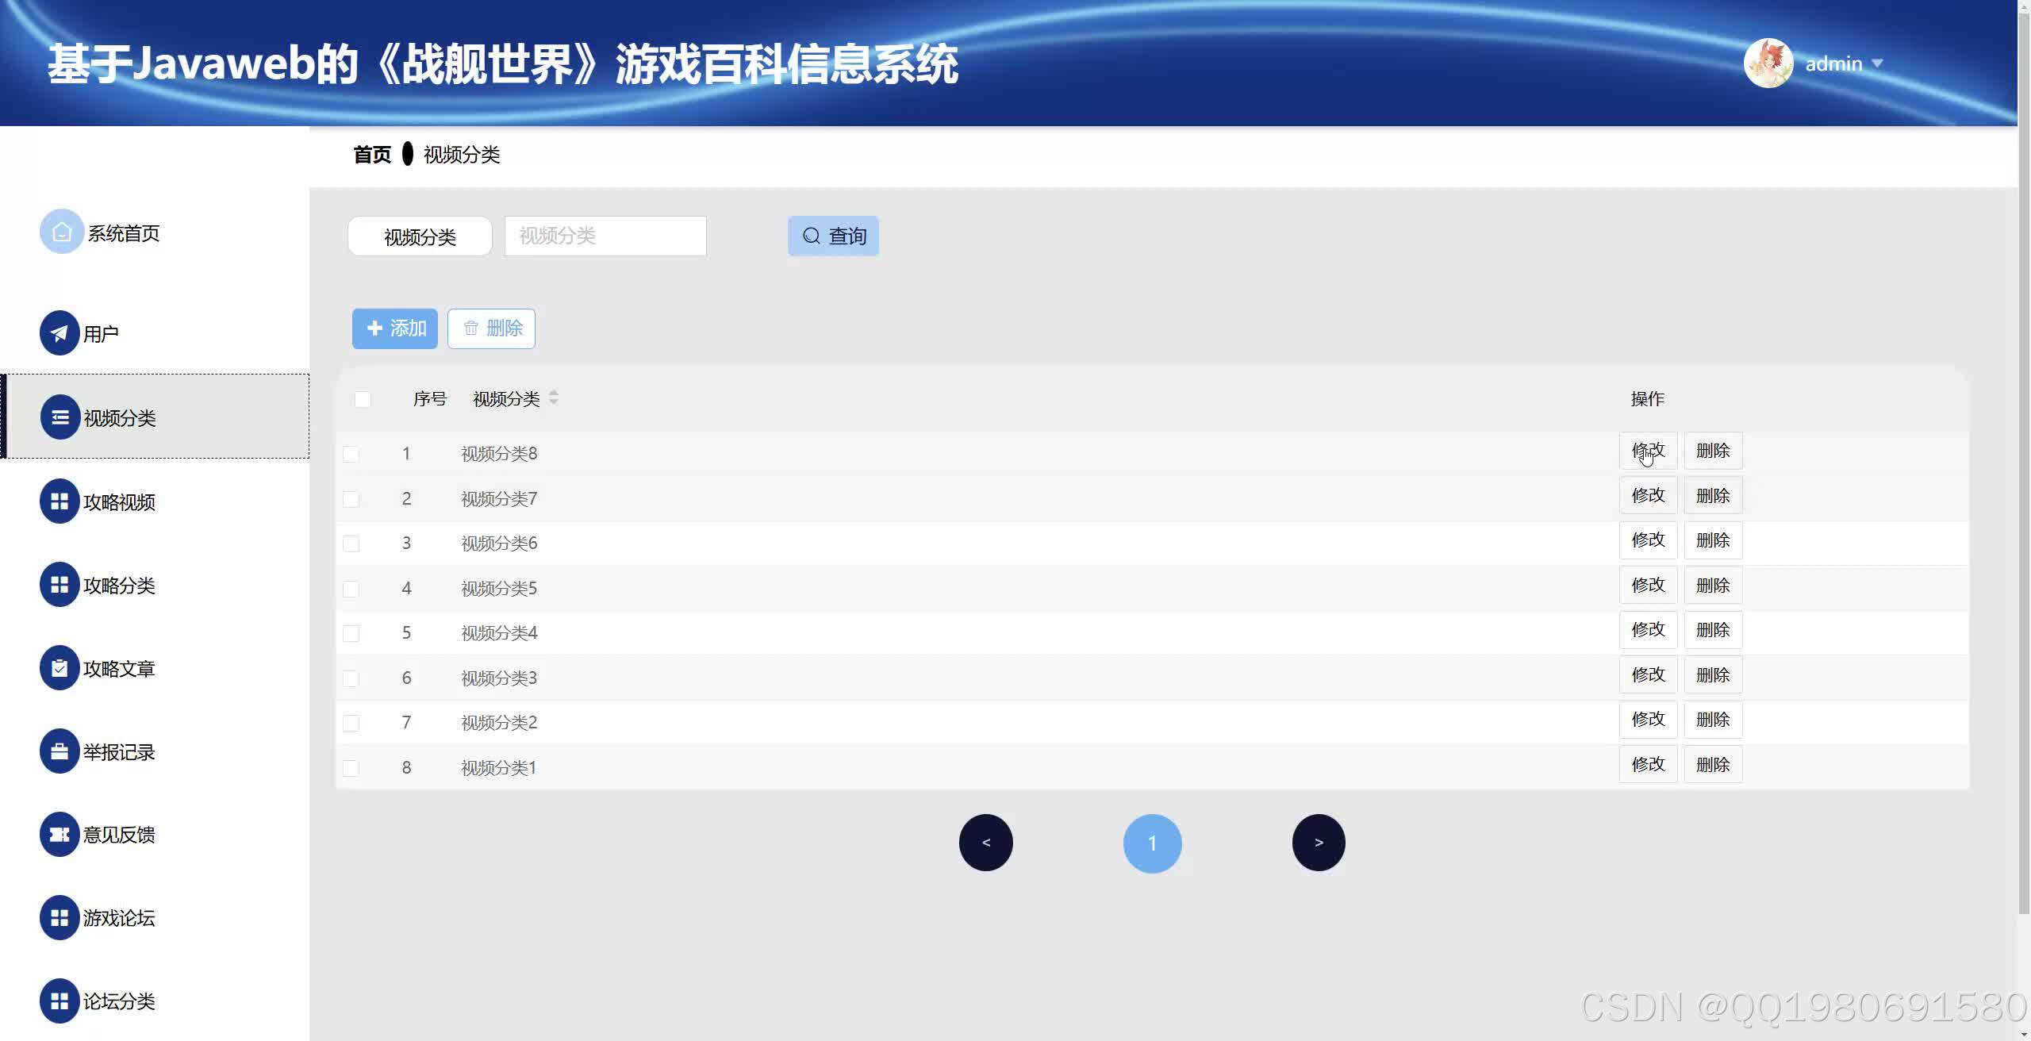Click the admin avatar picture

(x=1768, y=63)
